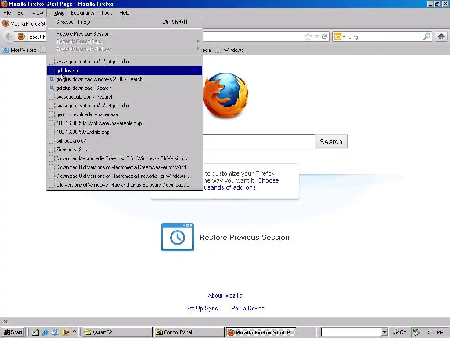This screenshot has height=338, width=450.
Task: Follow the Choose add-ons link
Action: [269, 180]
